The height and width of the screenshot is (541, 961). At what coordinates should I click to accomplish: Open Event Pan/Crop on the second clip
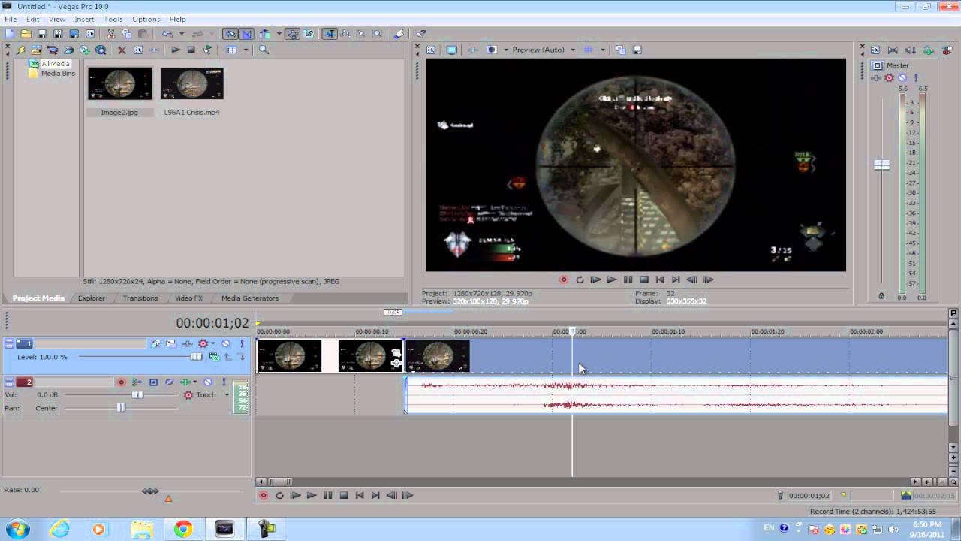[396, 353]
